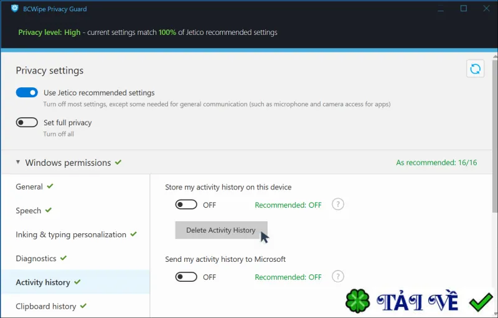This screenshot has height=318, width=498.
Task: Toggle Send my activity history to Microsoft switch
Action: point(186,277)
